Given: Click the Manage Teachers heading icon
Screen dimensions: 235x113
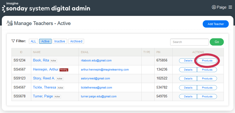Looking at the screenshot, I should point(10,23).
